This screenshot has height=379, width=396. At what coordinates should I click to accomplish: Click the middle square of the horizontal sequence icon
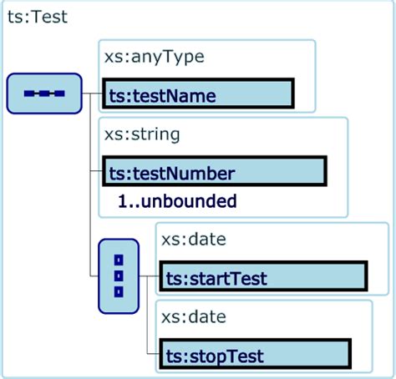44,93
